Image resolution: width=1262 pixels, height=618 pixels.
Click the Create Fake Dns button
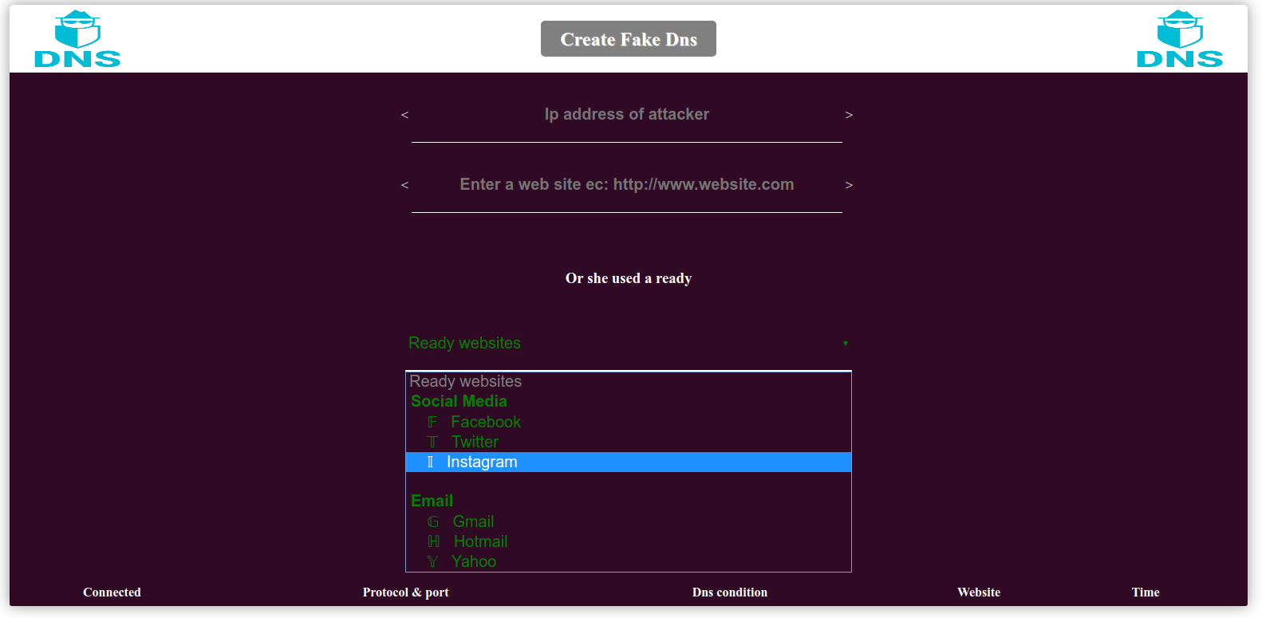coord(629,39)
